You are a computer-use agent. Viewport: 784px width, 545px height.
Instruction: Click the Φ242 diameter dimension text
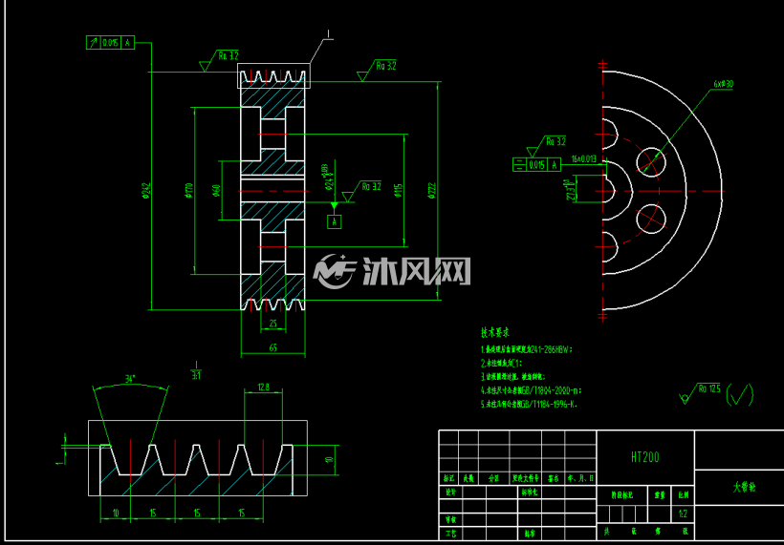(146, 191)
